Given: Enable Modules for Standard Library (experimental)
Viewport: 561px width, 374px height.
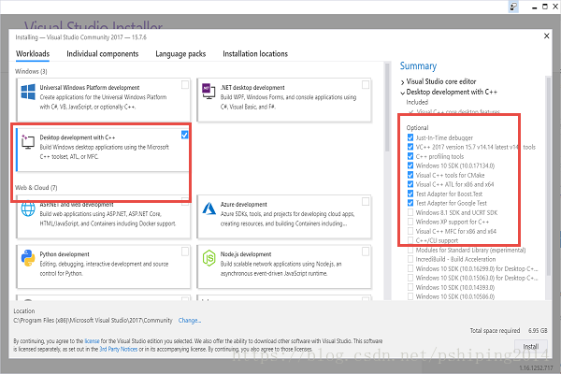Looking at the screenshot, I should tap(410, 250).
